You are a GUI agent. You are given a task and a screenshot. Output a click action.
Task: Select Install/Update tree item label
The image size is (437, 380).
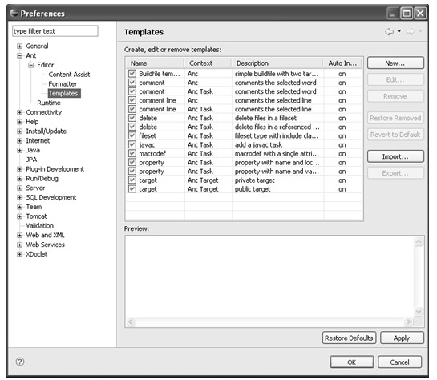(47, 131)
